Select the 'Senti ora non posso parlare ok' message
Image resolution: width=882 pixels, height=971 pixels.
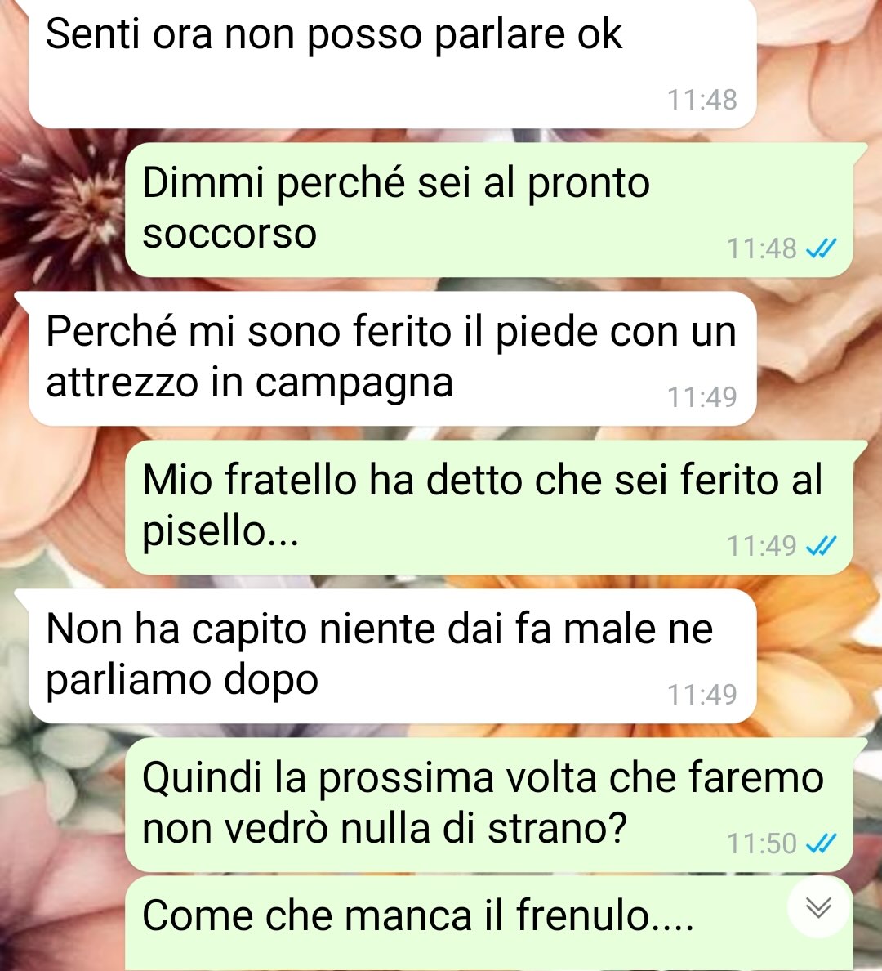tap(393, 63)
